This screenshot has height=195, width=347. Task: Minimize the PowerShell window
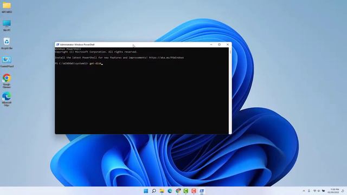tap(211, 44)
